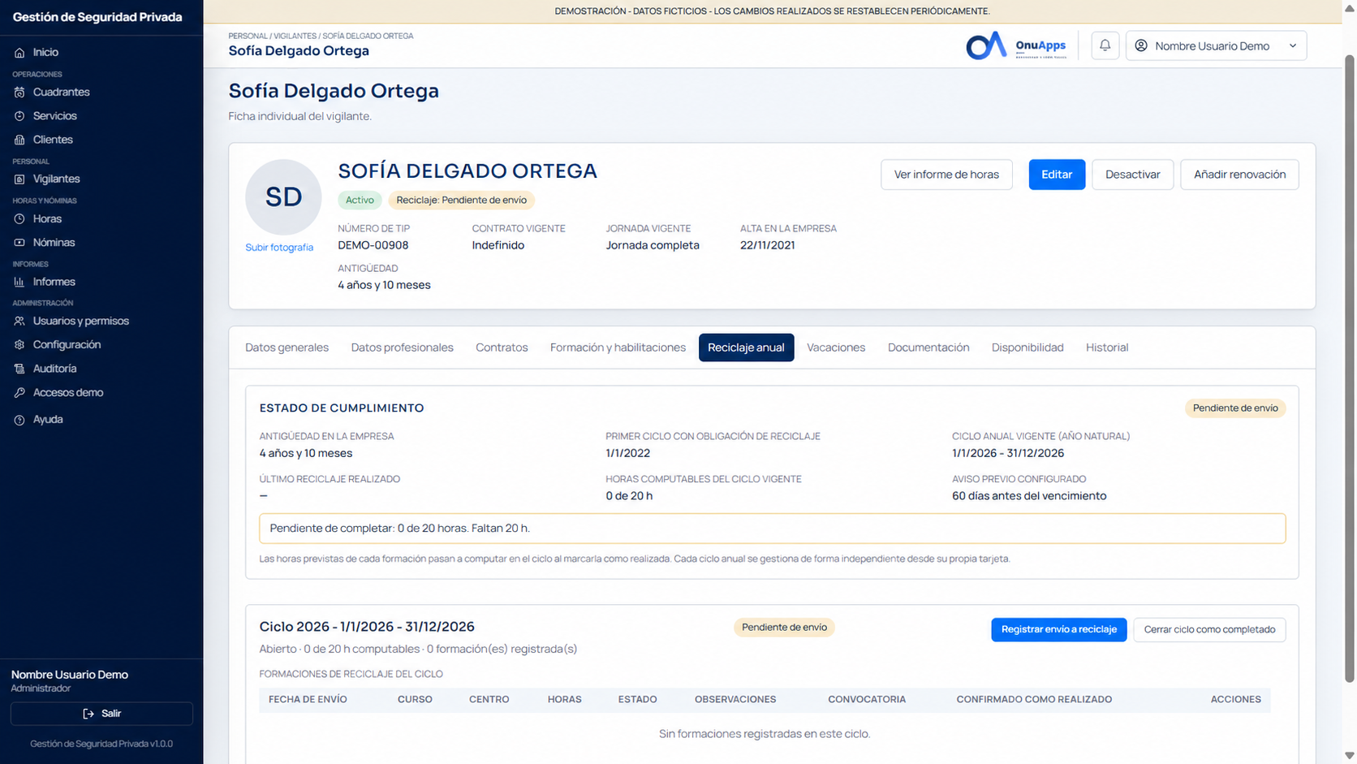This screenshot has width=1357, height=764.
Task: Select the Contratos tab
Action: (502, 347)
